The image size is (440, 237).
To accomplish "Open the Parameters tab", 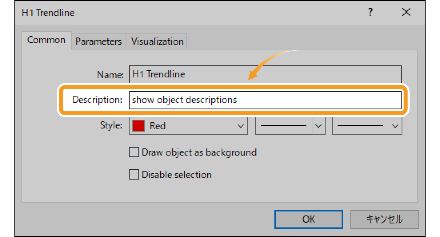I will (98, 41).
